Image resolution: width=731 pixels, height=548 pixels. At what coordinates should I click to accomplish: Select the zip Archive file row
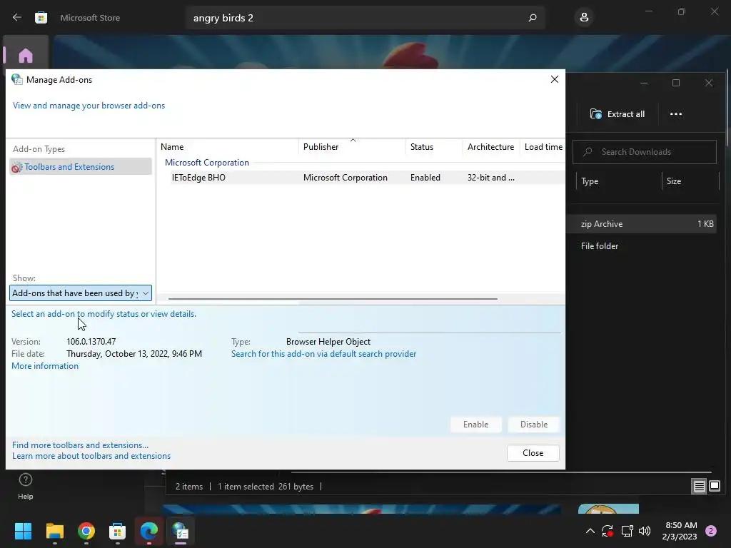point(642,223)
